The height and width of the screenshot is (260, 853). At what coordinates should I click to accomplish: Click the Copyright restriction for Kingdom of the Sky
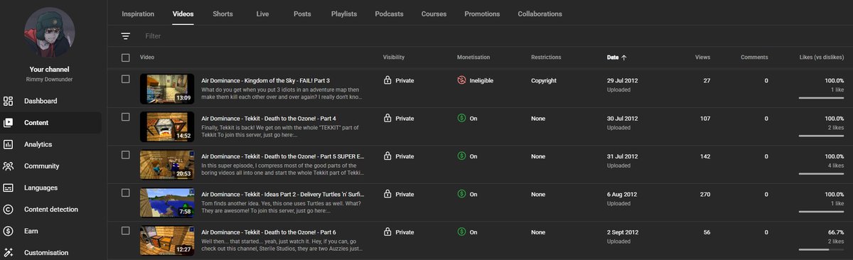[544, 81]
